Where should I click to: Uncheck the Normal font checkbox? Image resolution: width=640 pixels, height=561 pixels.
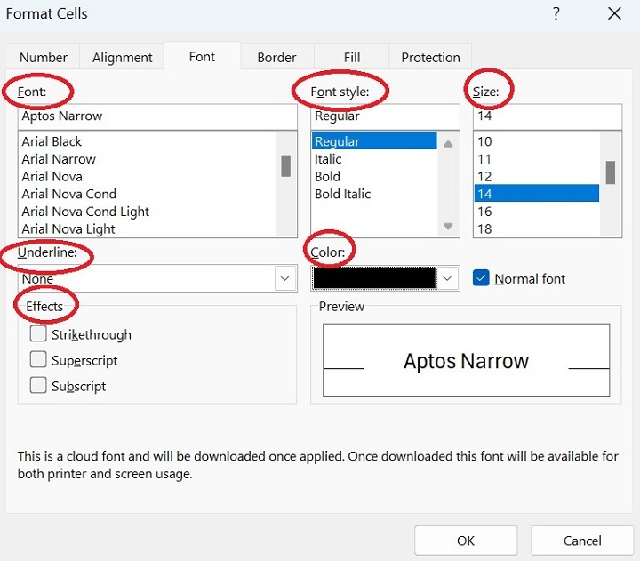coord(481,278)
